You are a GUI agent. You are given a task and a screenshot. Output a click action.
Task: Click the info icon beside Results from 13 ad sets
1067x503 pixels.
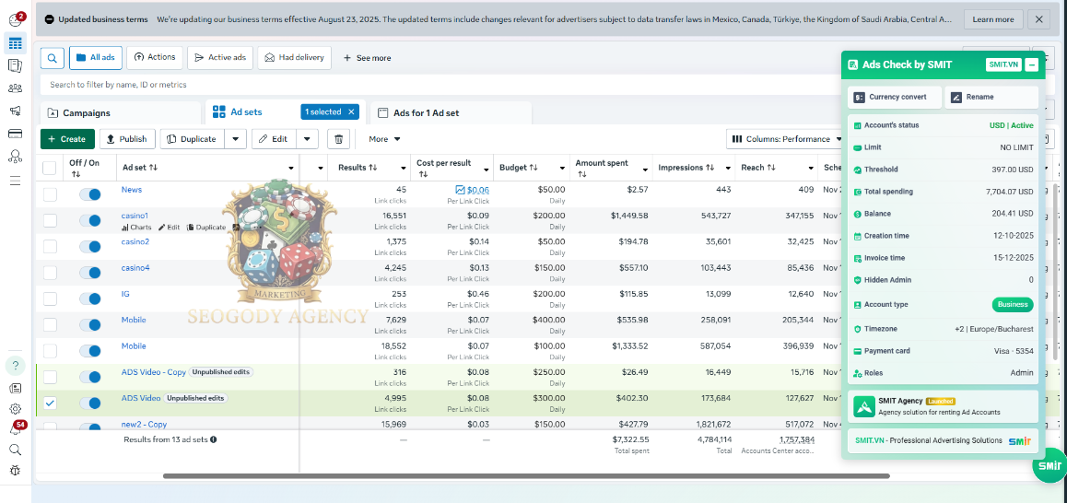pos(214,439)
